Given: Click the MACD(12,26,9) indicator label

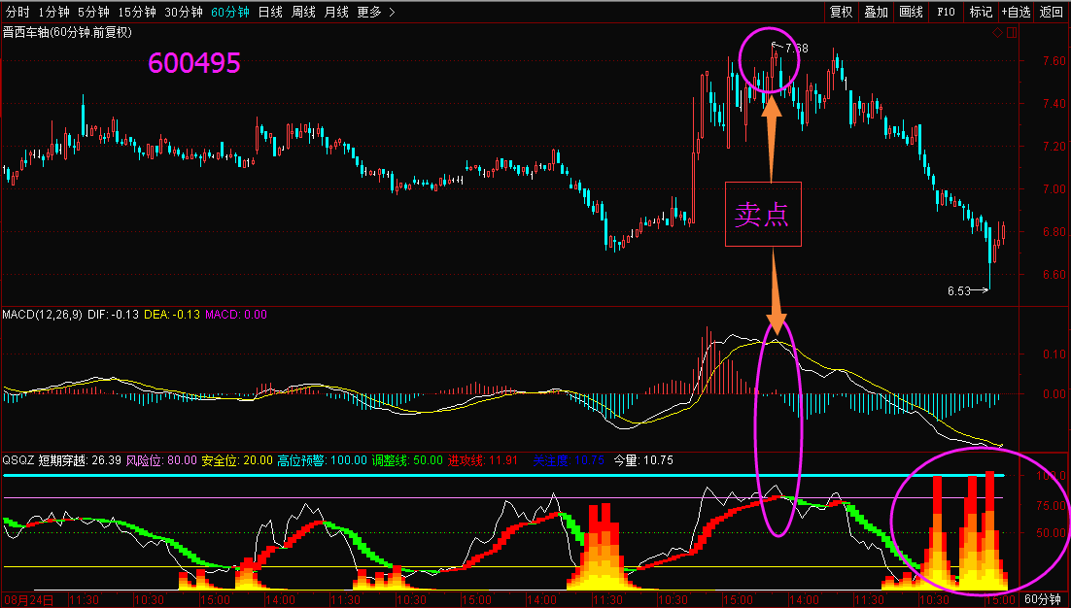Looking at the screenshot, I should (43, 315).
